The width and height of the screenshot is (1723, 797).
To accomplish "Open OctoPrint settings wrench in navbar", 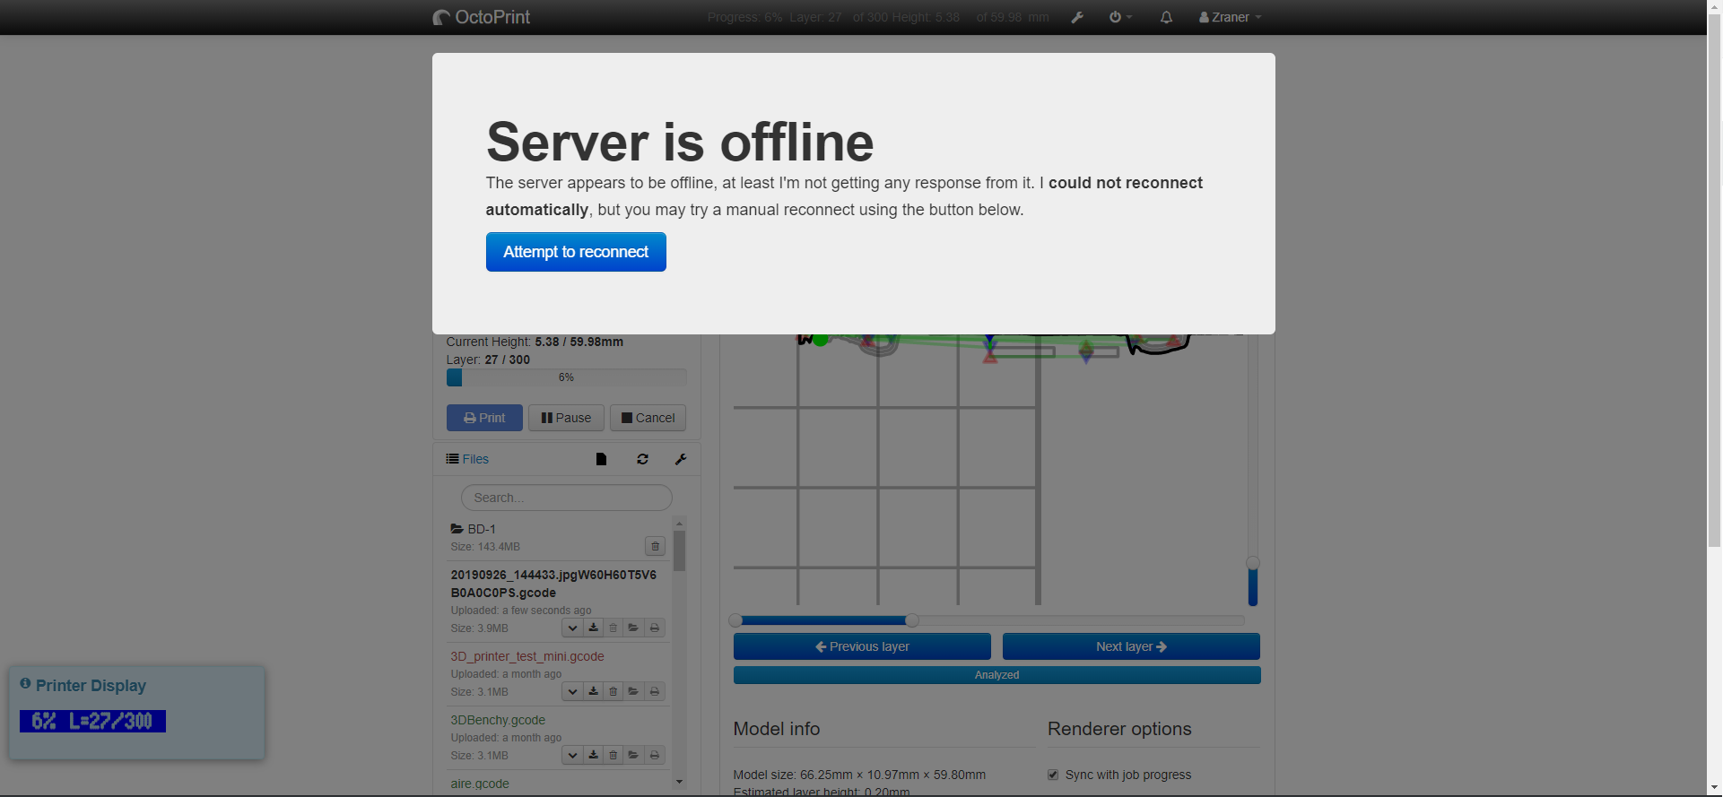I will pos(1077,17).
